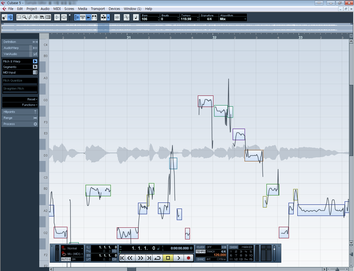The image size is (354, 271).
Task: Select the Draw pencil tool
Action: [30, 17]
